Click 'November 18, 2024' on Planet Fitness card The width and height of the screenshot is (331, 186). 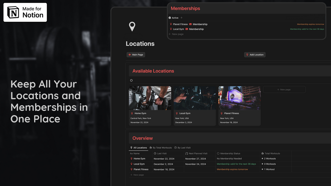pyautogui.click(x=229, y=122)
